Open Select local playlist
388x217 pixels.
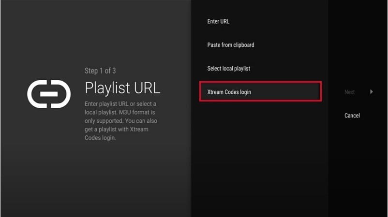tap(229, 68)
